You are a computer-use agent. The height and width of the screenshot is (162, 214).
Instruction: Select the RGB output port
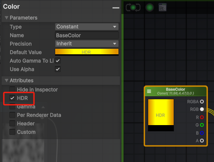pyautogui.click(x=202, y=109)
